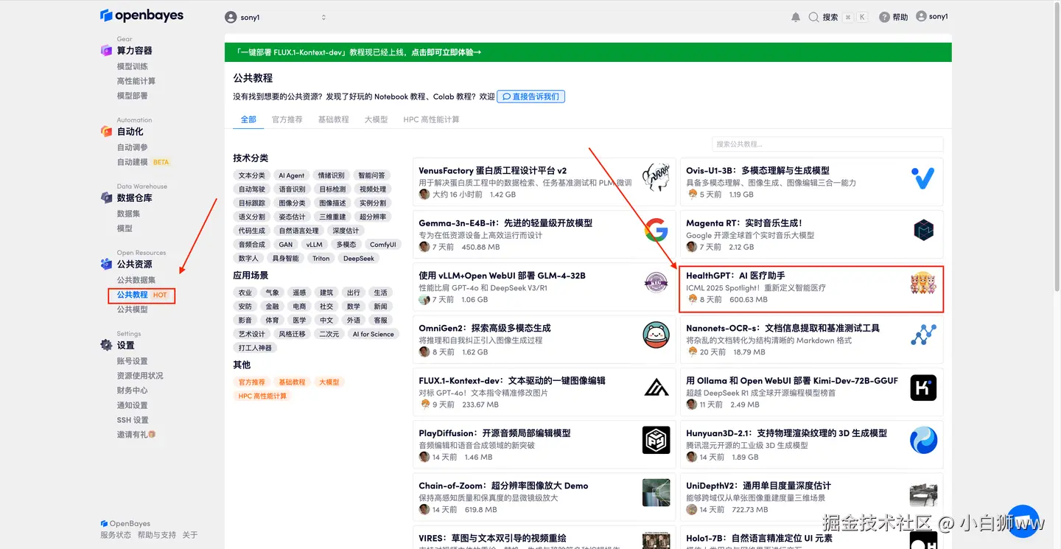
Task: Open 模型训练 in the sidebar
Action: [x=133, y=66]
